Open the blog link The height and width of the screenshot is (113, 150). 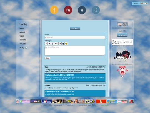point(22,47)
